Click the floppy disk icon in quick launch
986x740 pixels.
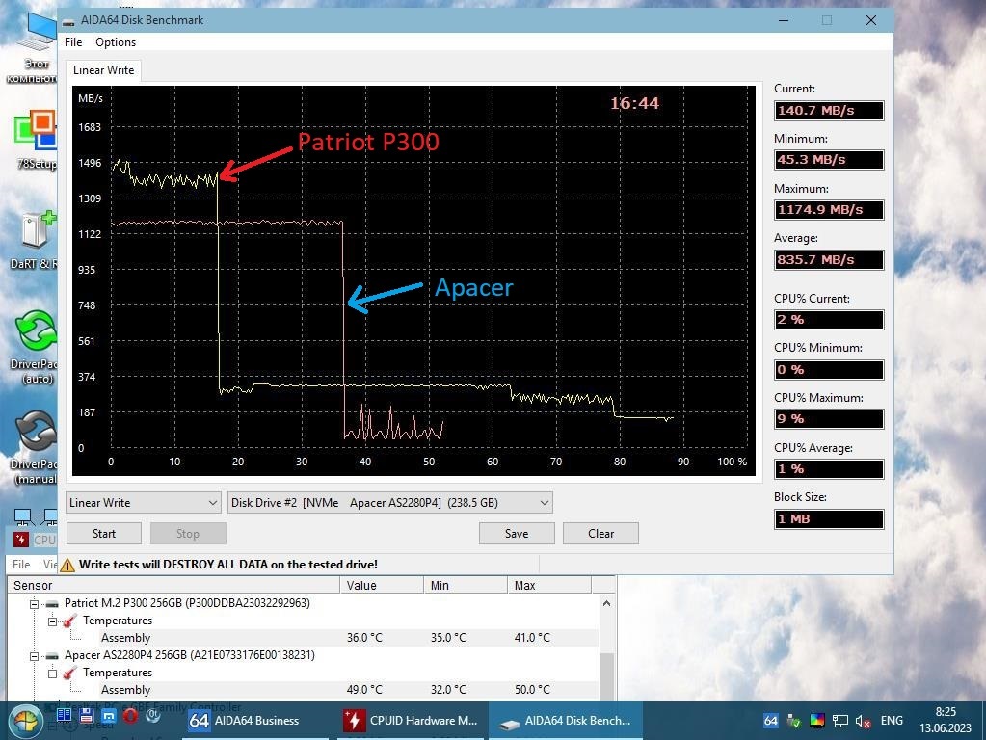tap(86, 715)
